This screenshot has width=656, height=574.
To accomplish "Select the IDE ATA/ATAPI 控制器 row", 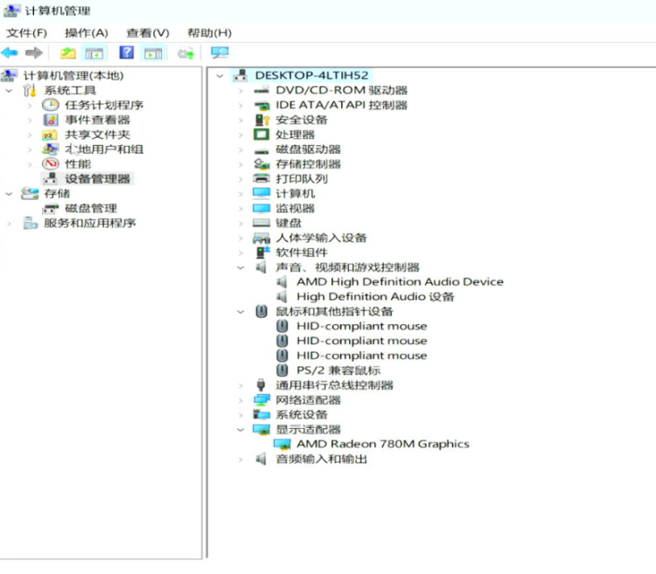I will point(341,105).
